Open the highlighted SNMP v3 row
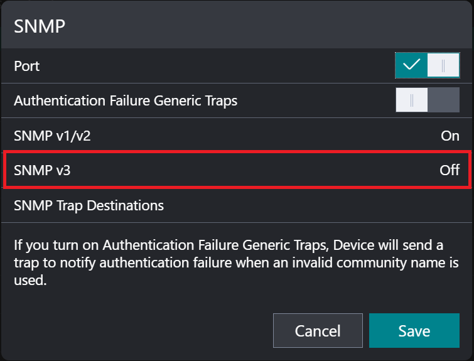This screenshot has height=361, width=474. coord(237,170)
